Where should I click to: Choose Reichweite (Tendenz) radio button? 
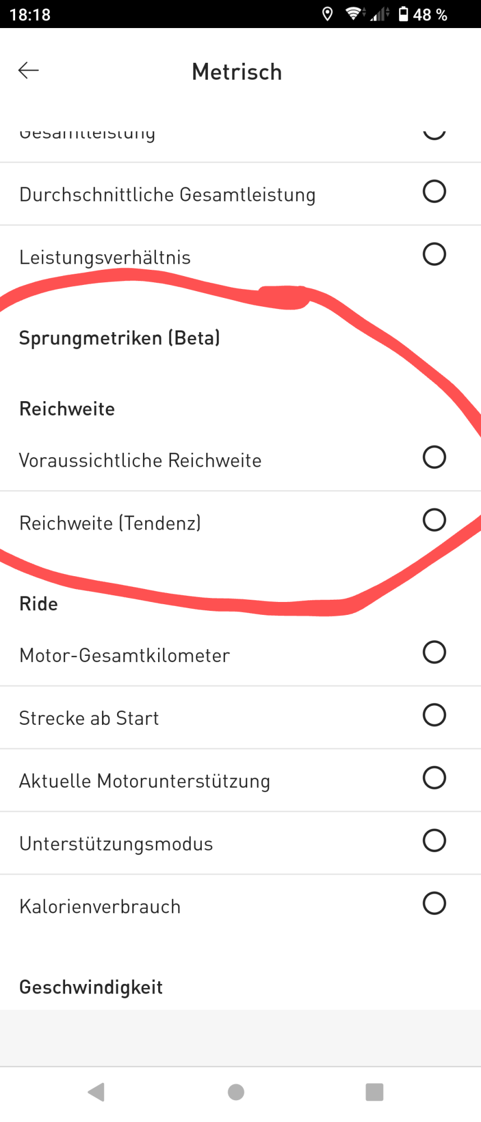[x=434, y=521]
